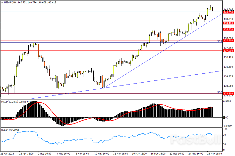Select the 38.2 Fibonacci level label

[x=219, y=41]
